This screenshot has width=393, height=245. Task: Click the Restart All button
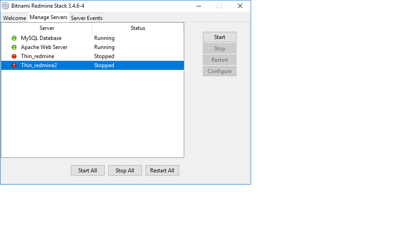tap(162, 171)
